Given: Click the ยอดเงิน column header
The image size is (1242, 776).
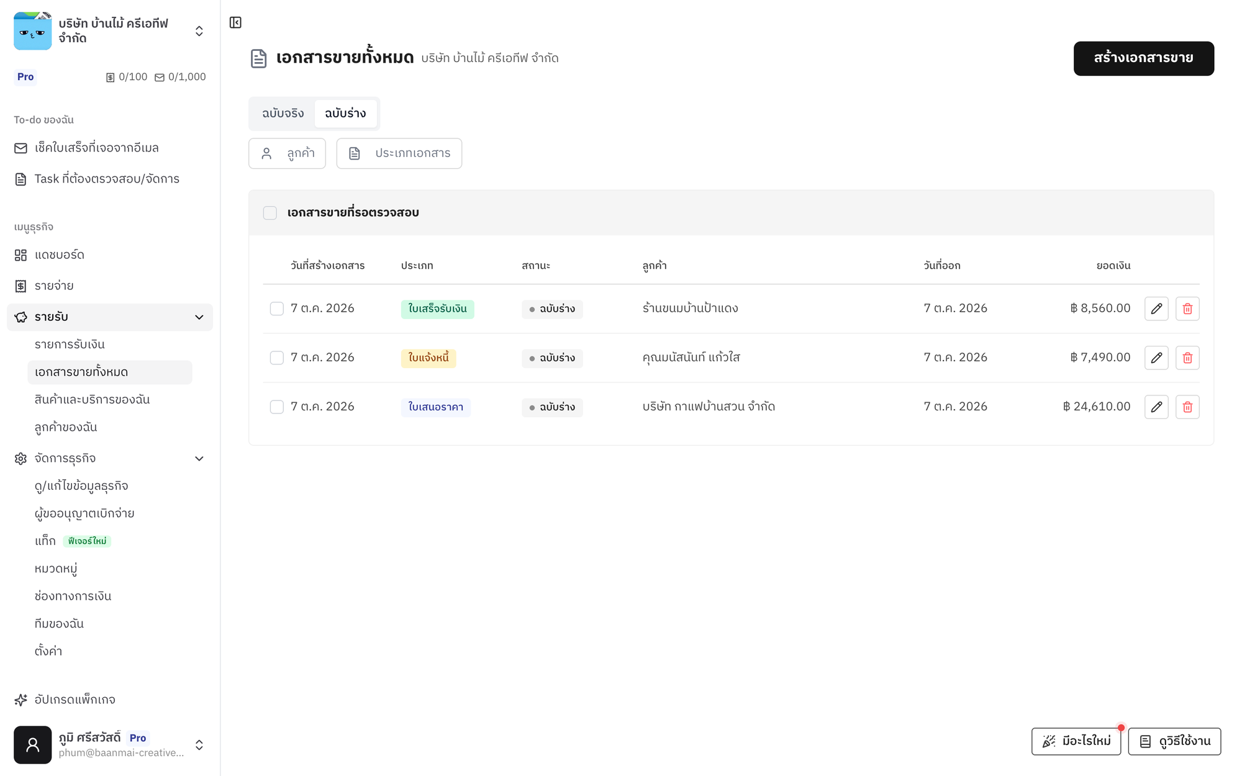Looking at the screenshot, I should click(x=1113, y=266).
